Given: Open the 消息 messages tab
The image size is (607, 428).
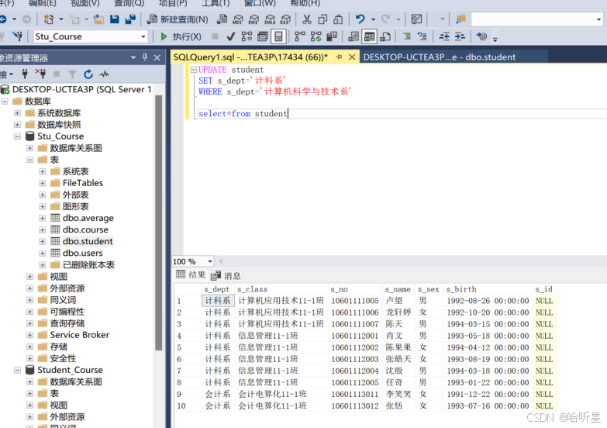Looking at the screenshot, I should pos(226,275).
